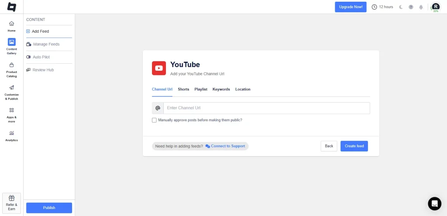Enable manually approve posts checkbox

coord(154,120)
